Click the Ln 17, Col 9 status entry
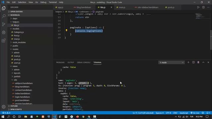Viewport: 212px width, 119px height. coord(143,113)
